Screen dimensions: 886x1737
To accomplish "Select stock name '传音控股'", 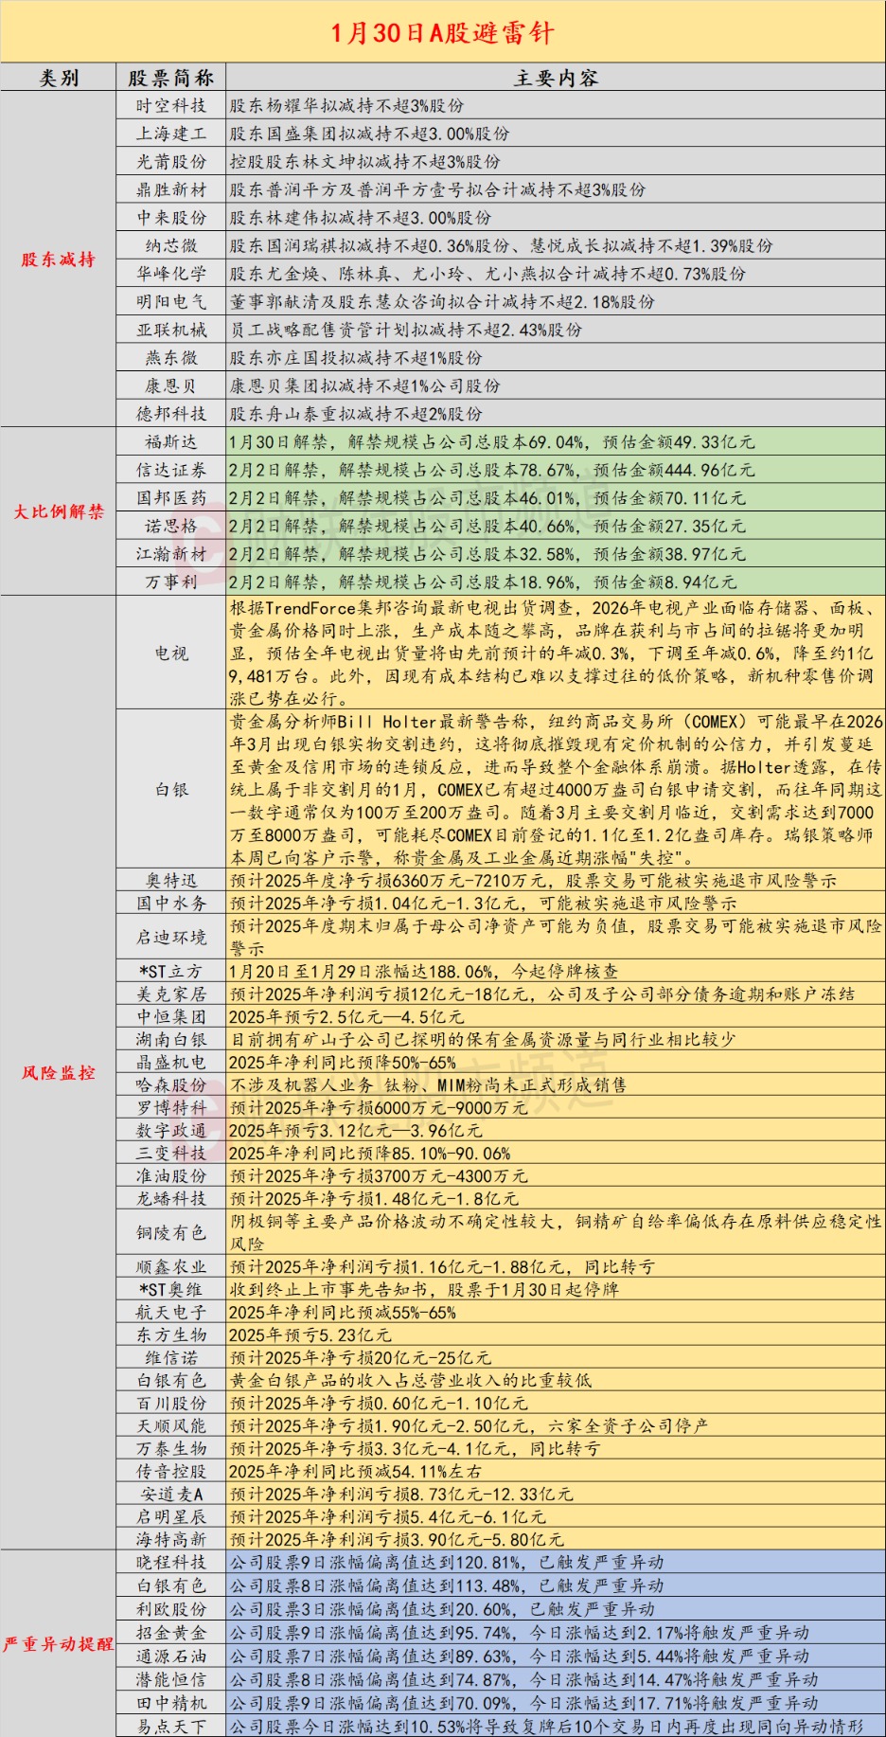I will click(171, 1471).
